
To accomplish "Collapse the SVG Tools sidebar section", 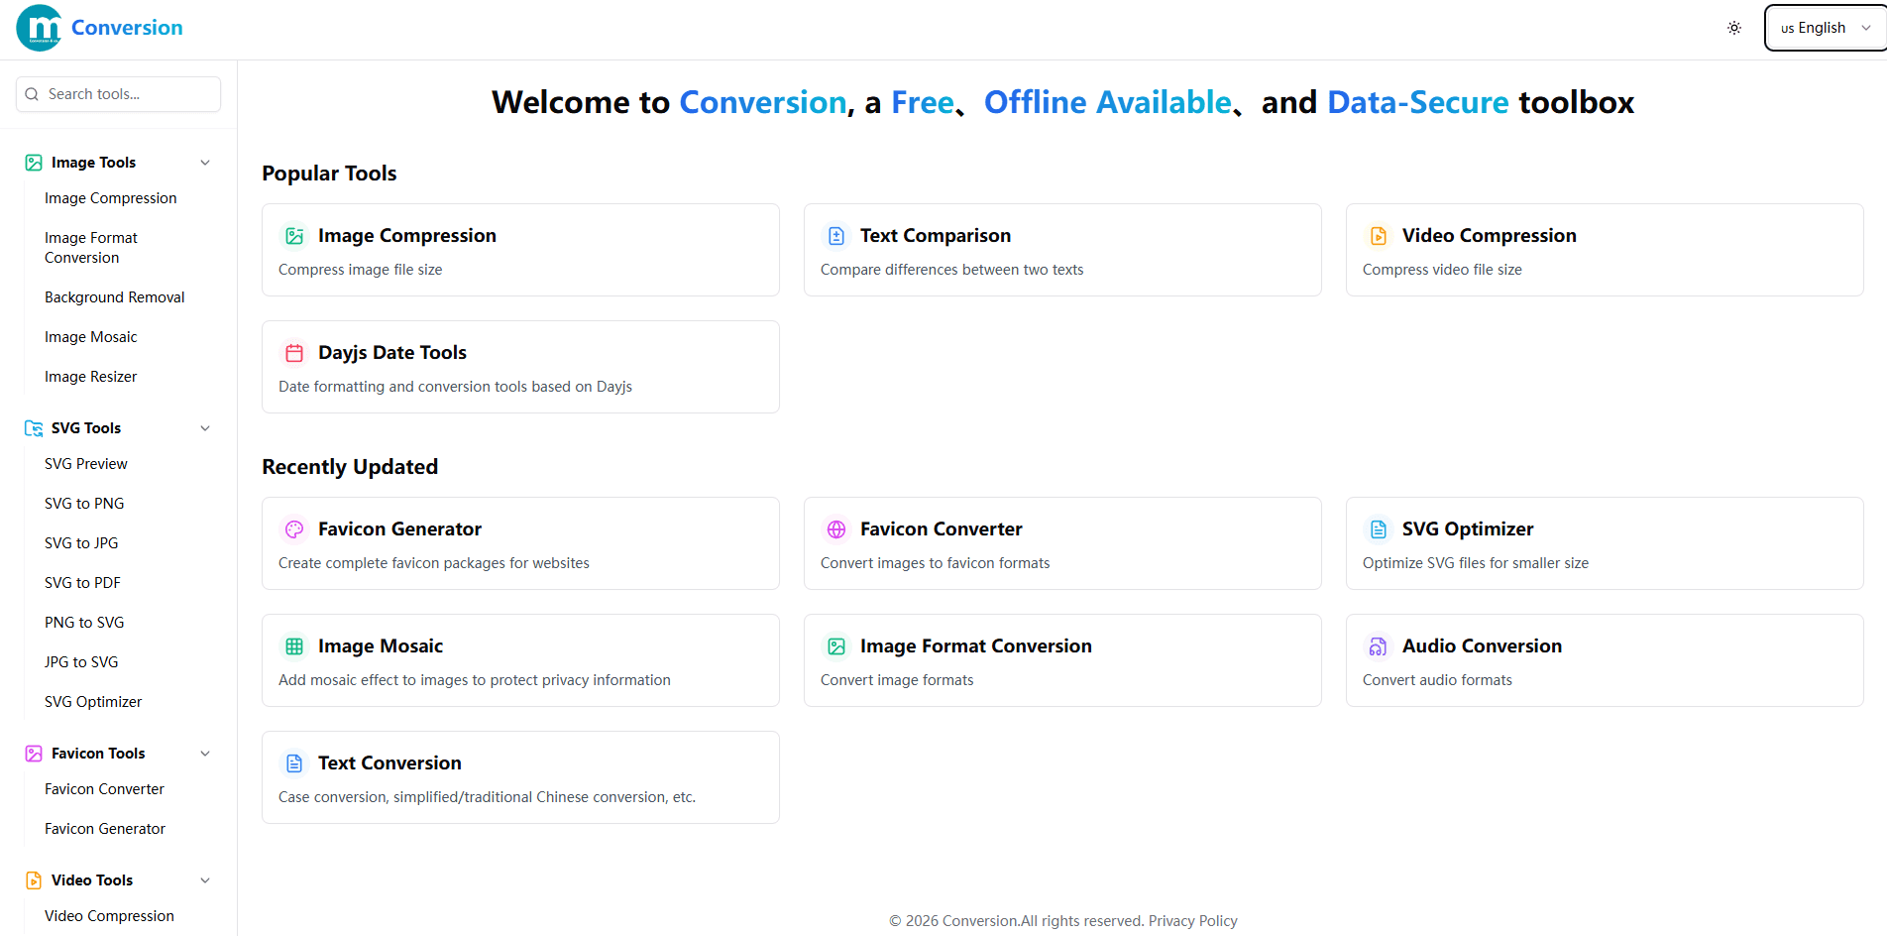I will click(205, 428).
